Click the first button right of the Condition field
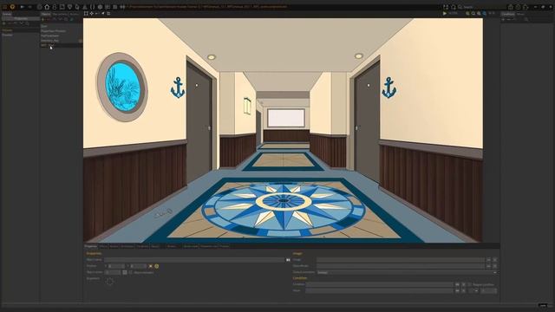This screenshot has height=312, width=555. click(x=457, y=284)
